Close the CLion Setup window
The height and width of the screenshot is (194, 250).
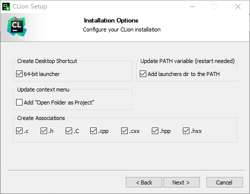(x=238, y=6)
